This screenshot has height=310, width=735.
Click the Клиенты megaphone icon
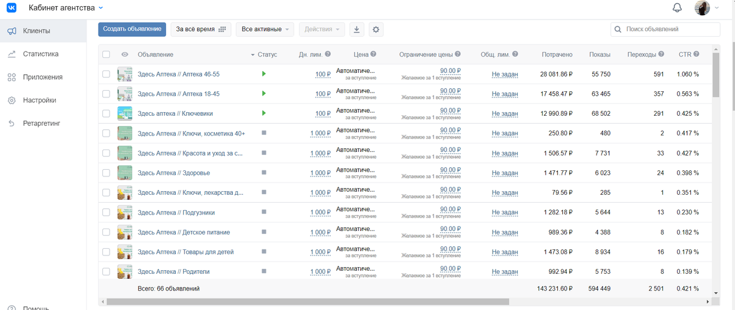click(x=12, y=31)
